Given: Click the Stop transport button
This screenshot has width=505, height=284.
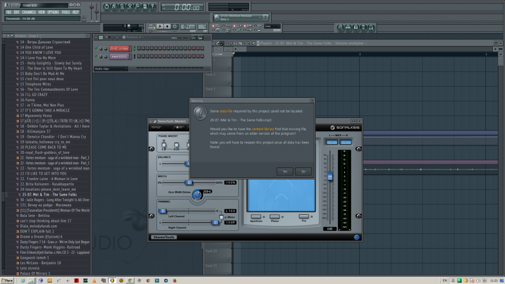Looking at the screenshot, I should 167,26.
